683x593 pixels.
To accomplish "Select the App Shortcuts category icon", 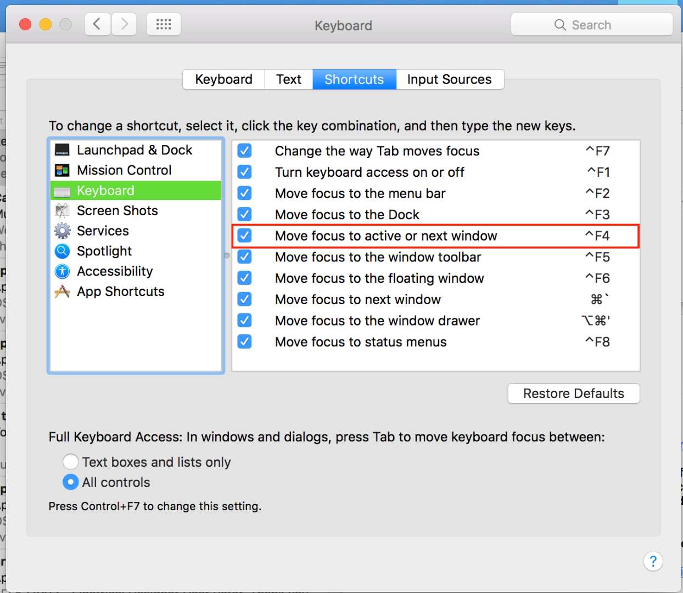I will (x=62, y=292).
